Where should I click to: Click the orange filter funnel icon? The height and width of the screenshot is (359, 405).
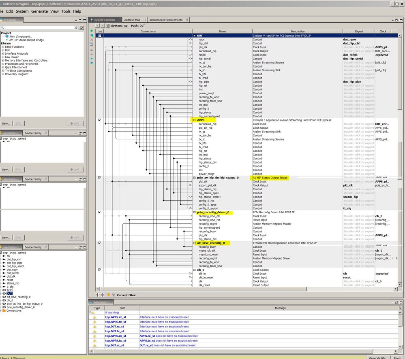click(x=108, y=295)
